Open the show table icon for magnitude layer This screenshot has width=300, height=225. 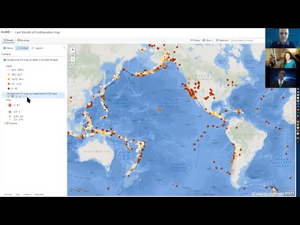pyautogui.click(x=12, y=96)
